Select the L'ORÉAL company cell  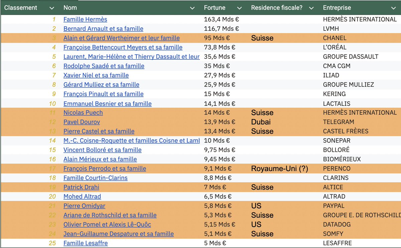point(335,47)
